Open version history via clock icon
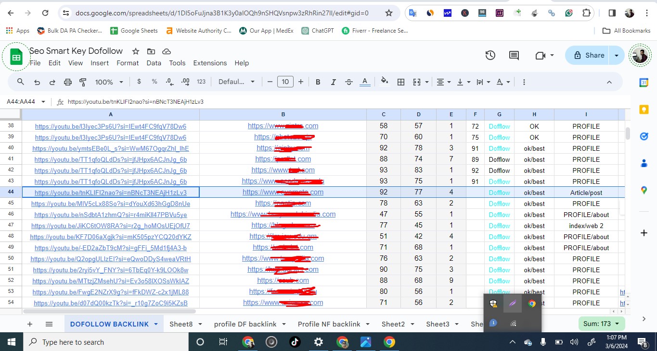This screenshot has width=657, height=351. [490, 55]
